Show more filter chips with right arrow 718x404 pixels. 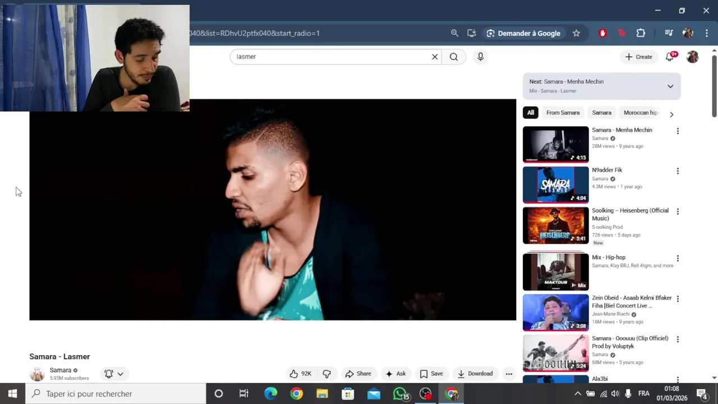coord(671,114)
